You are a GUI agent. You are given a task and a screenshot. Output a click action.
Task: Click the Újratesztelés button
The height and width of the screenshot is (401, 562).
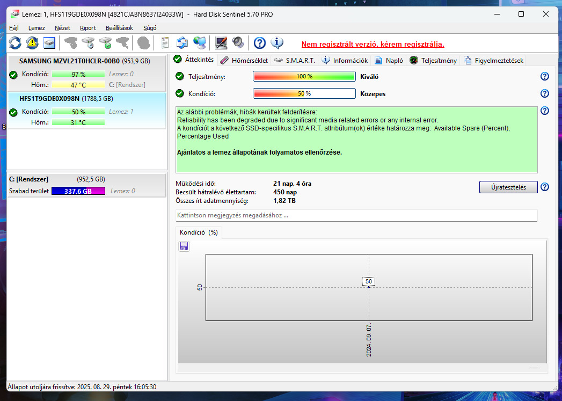click(x=508, y=187)
